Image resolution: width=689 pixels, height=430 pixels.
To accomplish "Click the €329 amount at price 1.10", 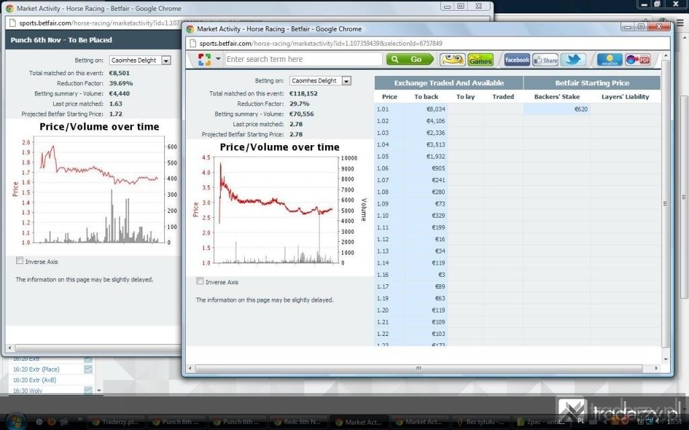I will pos(438,216).
